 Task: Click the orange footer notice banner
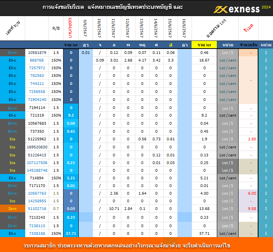[x=136, y=245]
